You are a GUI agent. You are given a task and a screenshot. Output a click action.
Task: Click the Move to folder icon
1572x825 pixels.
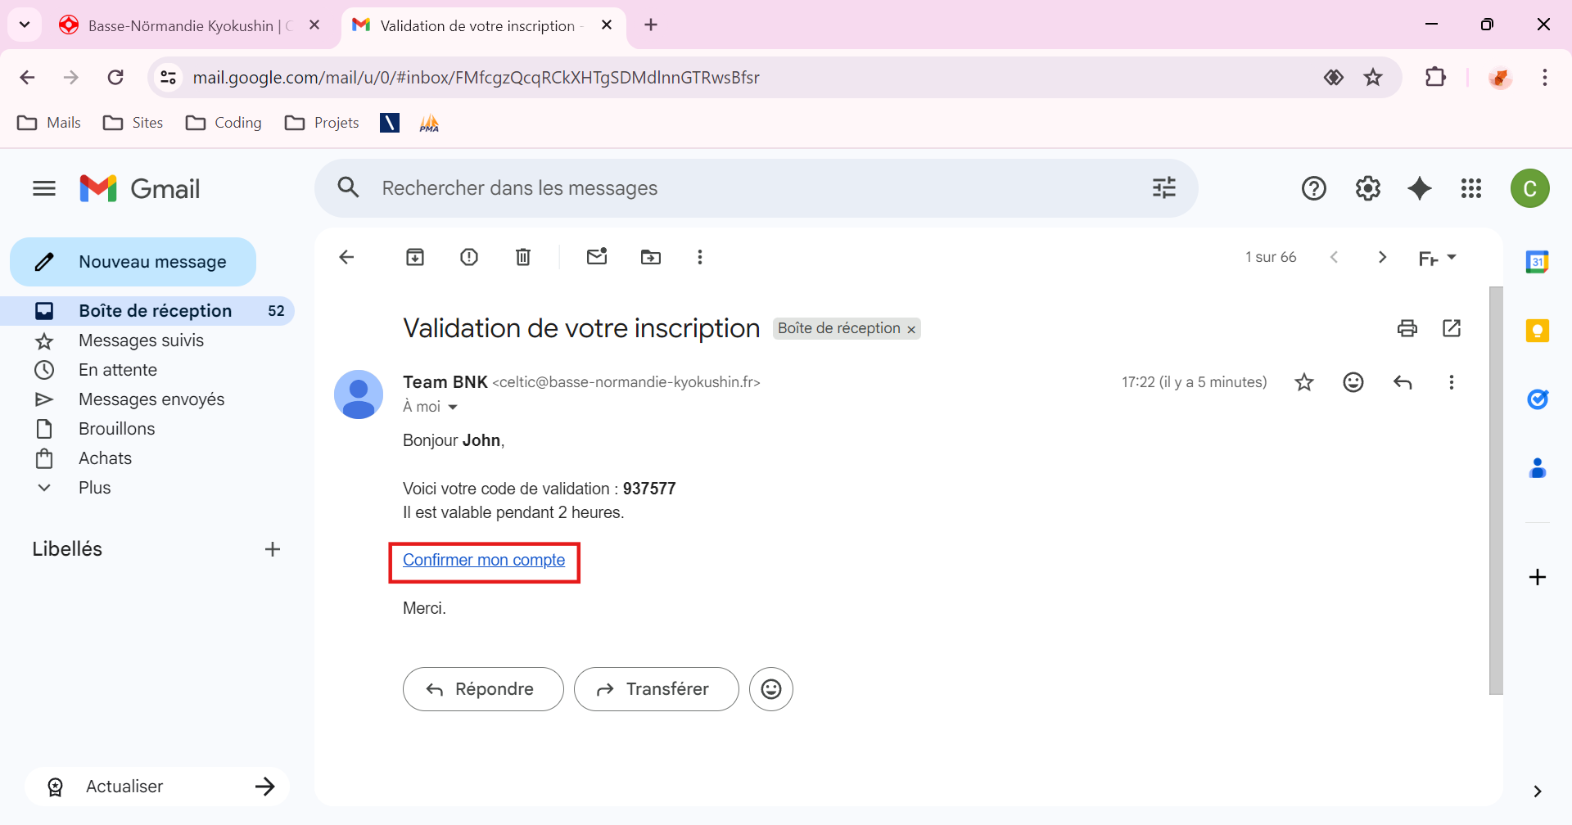click(651, 257)
